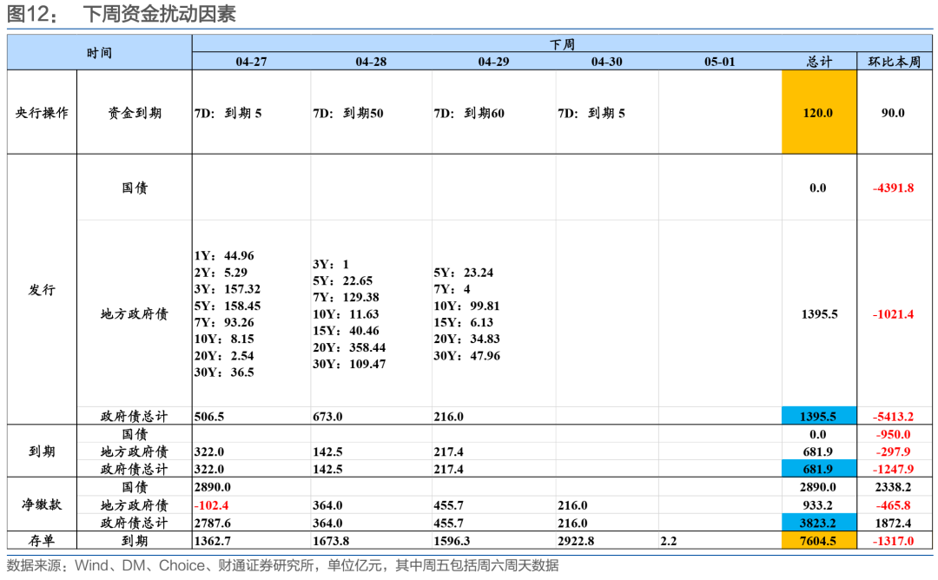Select the 央行操作 row label
938x580 pixels.
coord(42,112)
